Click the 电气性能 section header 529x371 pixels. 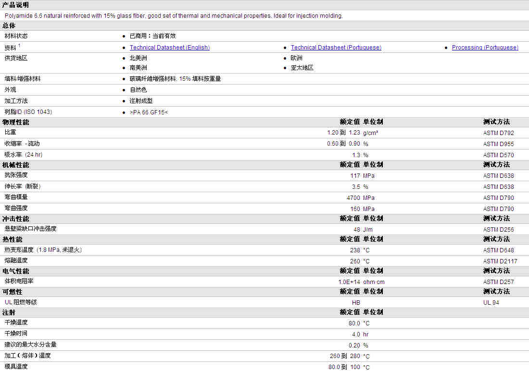16,271
